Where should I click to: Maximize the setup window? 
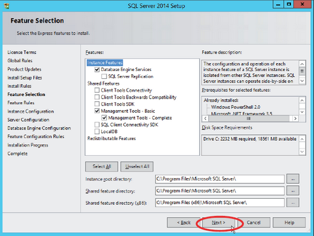point(289,4)
